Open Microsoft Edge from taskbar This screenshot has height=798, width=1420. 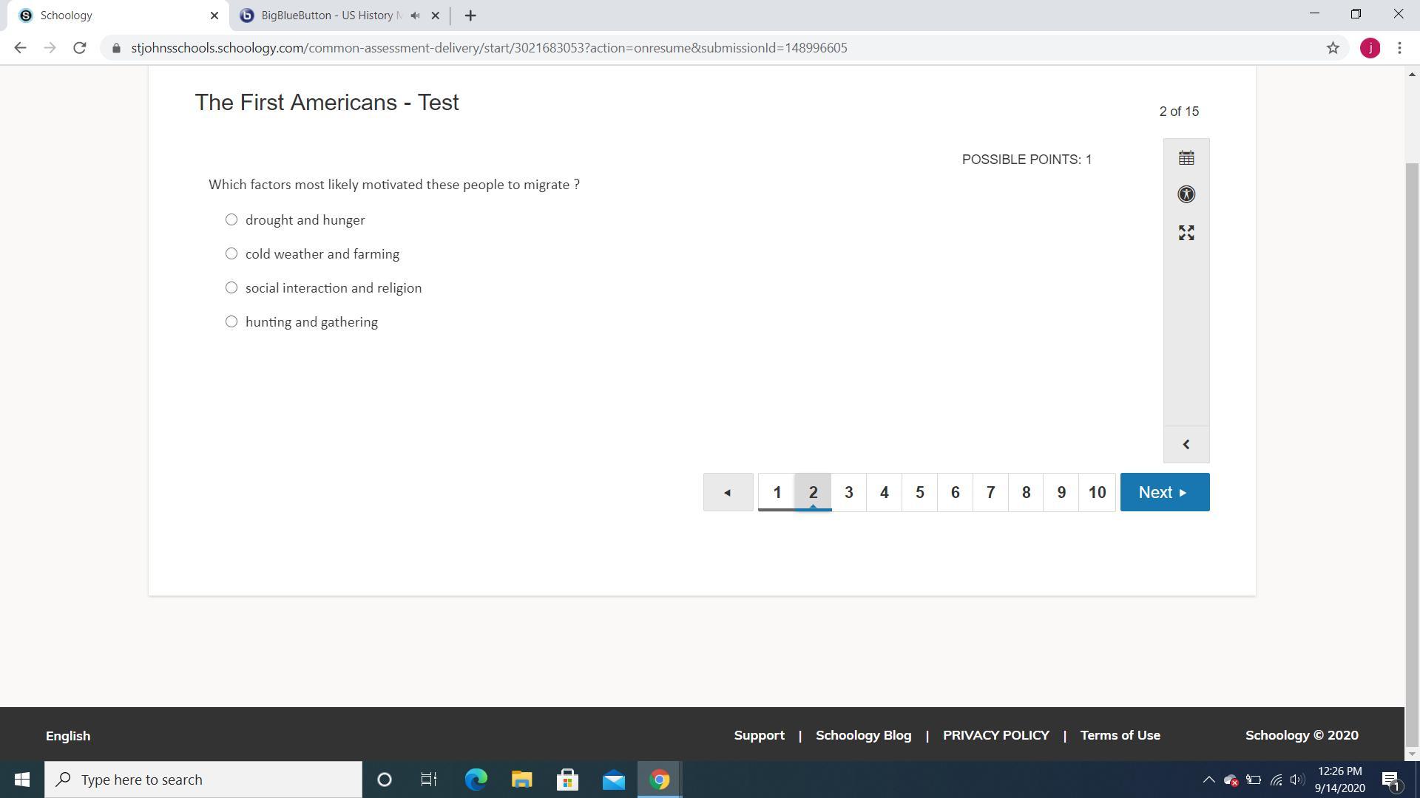(x=476, y=780)
